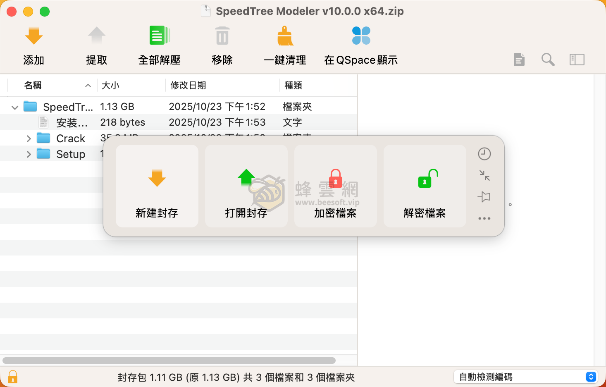Screen dimensions: 606x387
Task: Collapse the SpeedTr... folder row
Action: point(15,107)
